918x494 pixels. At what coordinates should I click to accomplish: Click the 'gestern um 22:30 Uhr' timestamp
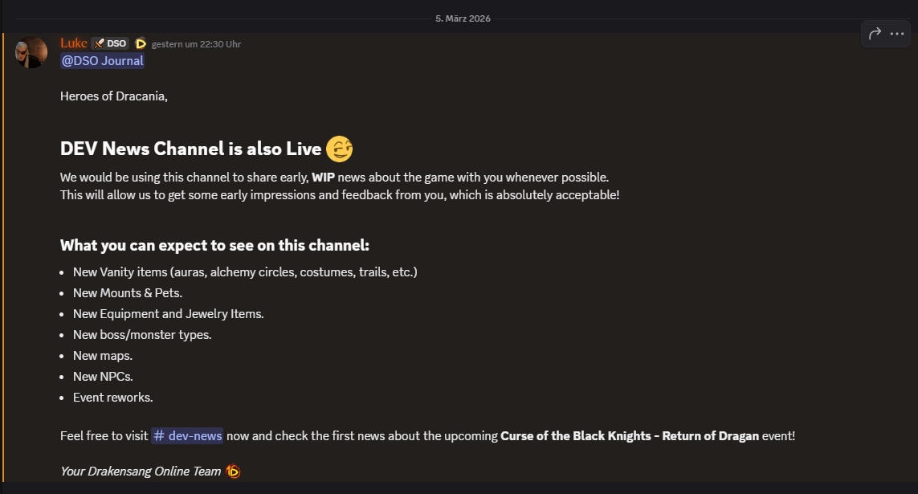click(196, 44)
